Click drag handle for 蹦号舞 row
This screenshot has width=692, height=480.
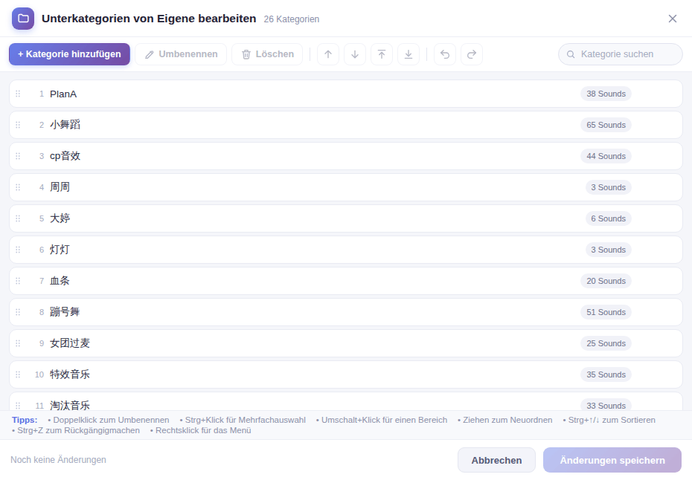[18, 312]
